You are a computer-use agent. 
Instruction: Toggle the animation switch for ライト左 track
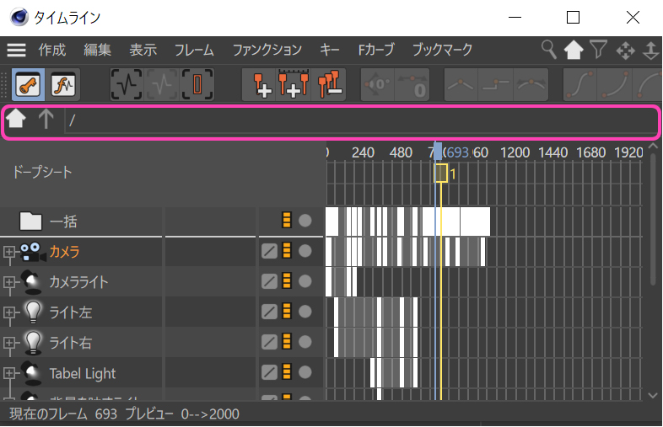pos(288,312)
